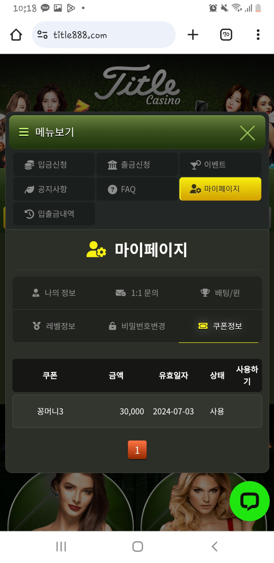Show open tabs counter showing 70

pos(226,35)
